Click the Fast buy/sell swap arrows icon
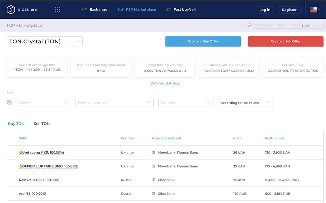This screenshot has width=326, height=203. pyautogui.click(x=169, y=10)
